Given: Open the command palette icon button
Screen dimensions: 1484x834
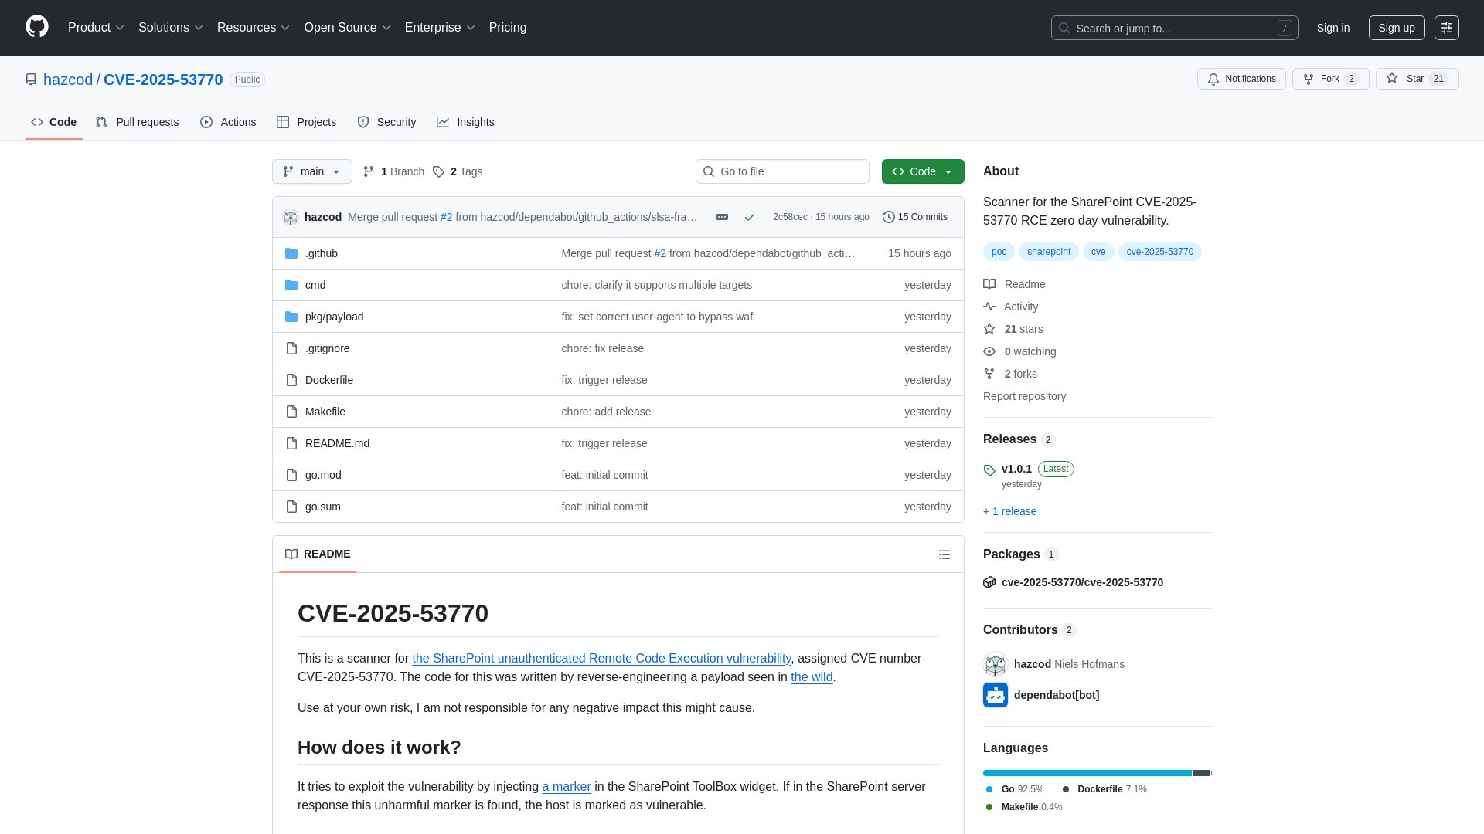Looking at the screenshot, I should (1446, 28).
